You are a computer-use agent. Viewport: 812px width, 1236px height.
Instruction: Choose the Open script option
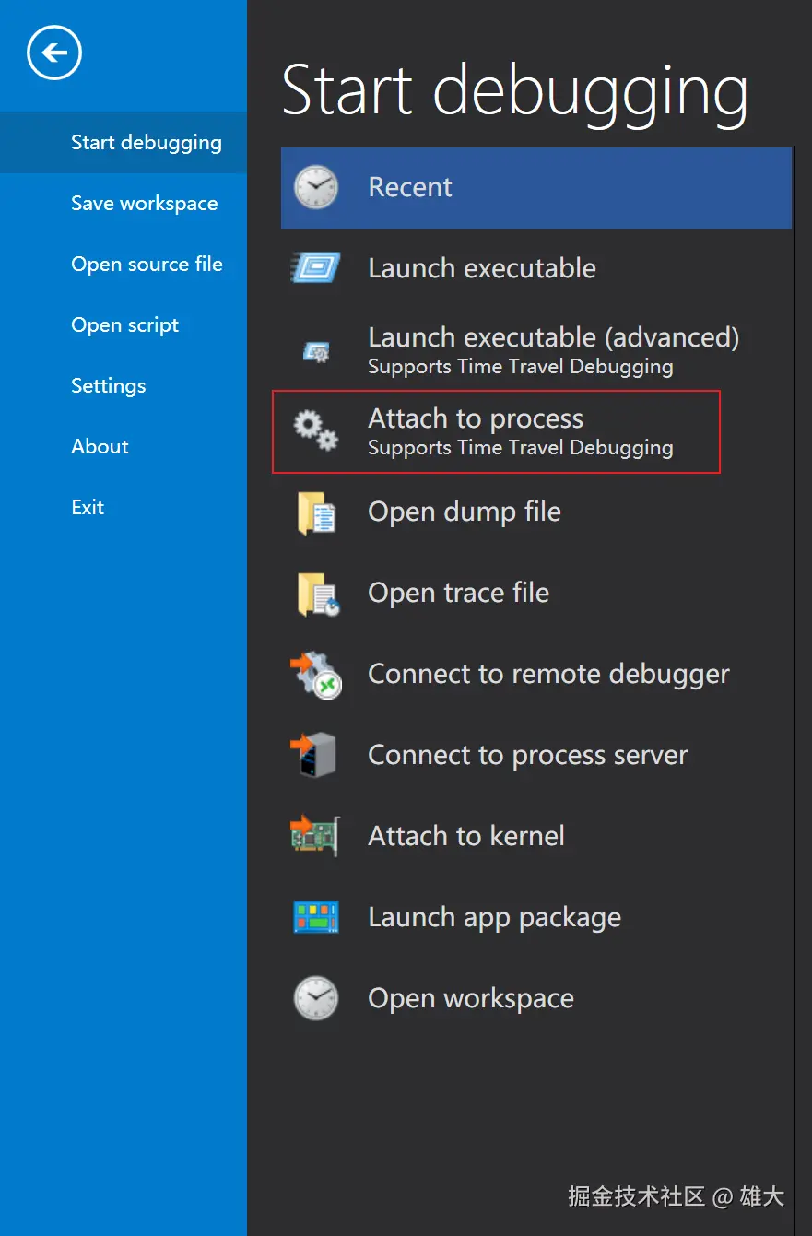pyautogui.click(x=125, y=325)
